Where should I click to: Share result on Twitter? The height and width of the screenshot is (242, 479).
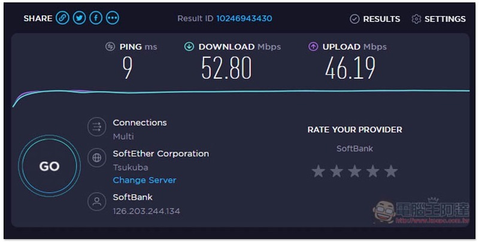click(x=79, y=19)
